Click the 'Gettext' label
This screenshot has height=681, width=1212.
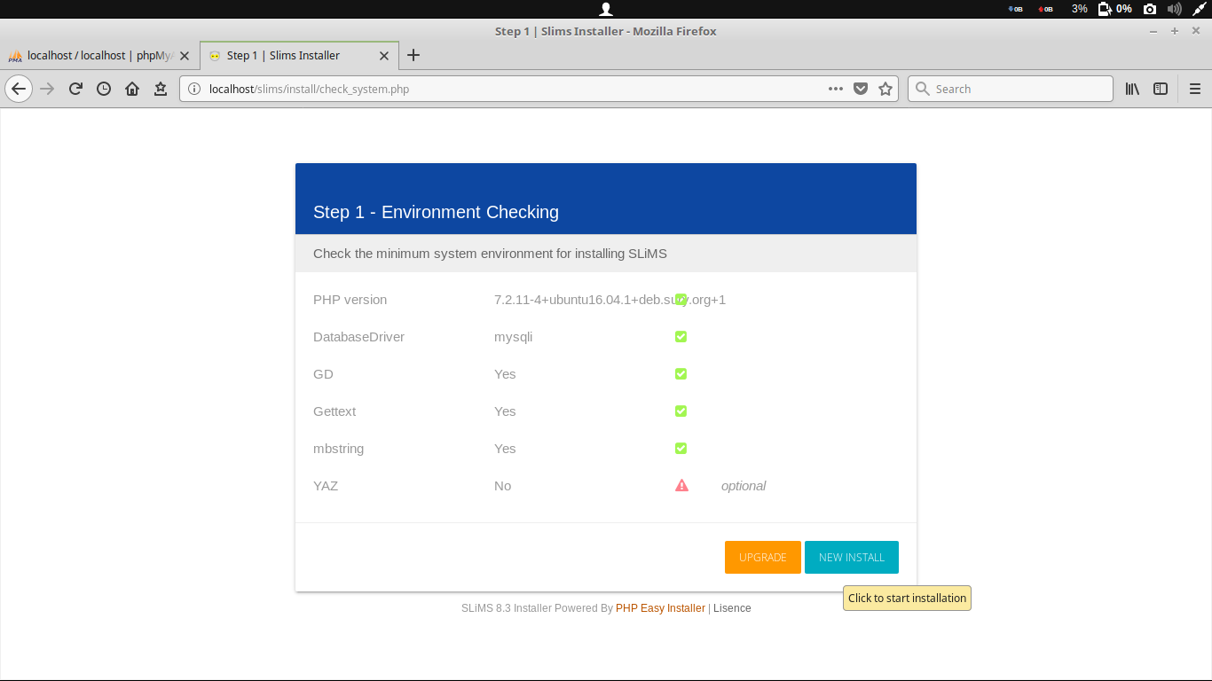[334, 411]
